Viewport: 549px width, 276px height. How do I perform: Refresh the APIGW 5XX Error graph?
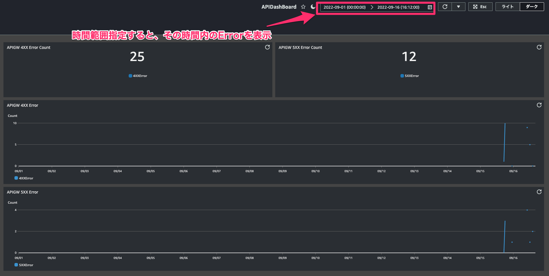pyautogui.click(x=539, y=192)
